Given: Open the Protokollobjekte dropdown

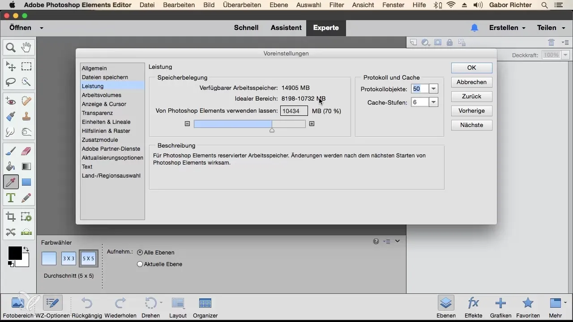Looking at the screenshot, I should point(433,89).
